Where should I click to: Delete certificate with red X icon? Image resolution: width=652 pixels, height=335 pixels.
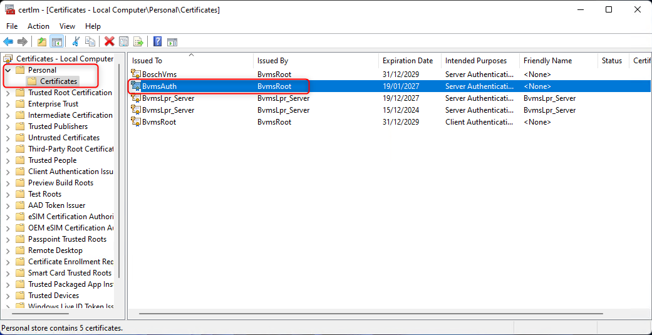[x=109, y=41]
